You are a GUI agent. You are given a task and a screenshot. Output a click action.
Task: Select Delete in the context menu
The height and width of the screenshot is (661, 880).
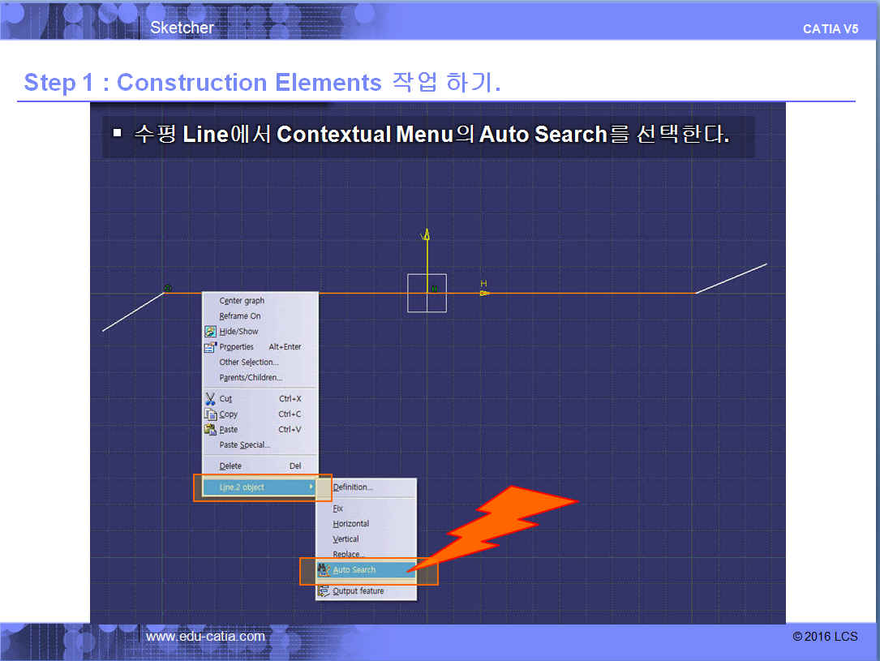coord(230,466)
